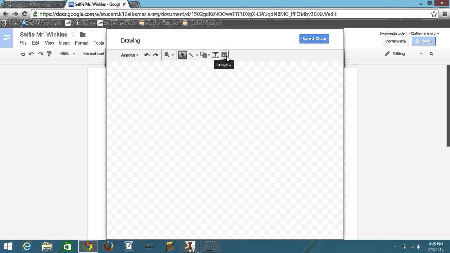Viewport: 450px width, 253px height.
Task: Open the 100% zoom level dropdown
Action: (x=66, y=54)
